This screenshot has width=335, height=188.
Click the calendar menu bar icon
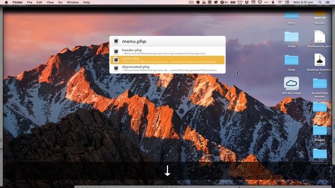(253, 2)
